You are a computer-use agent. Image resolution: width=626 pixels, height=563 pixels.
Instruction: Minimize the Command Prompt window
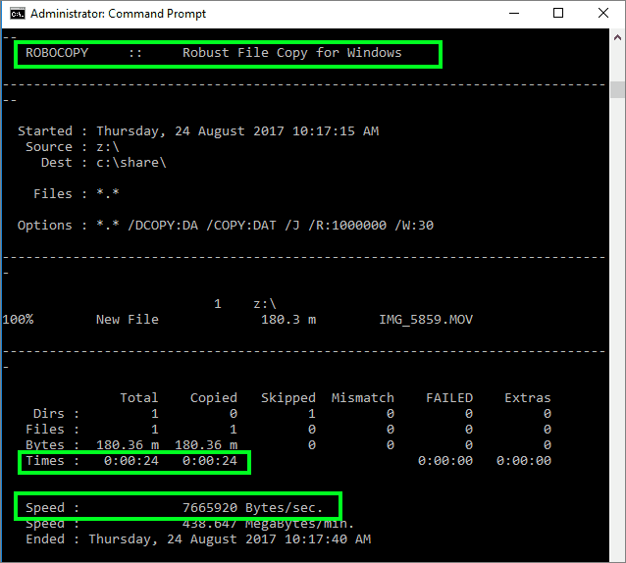click(514, 13)
